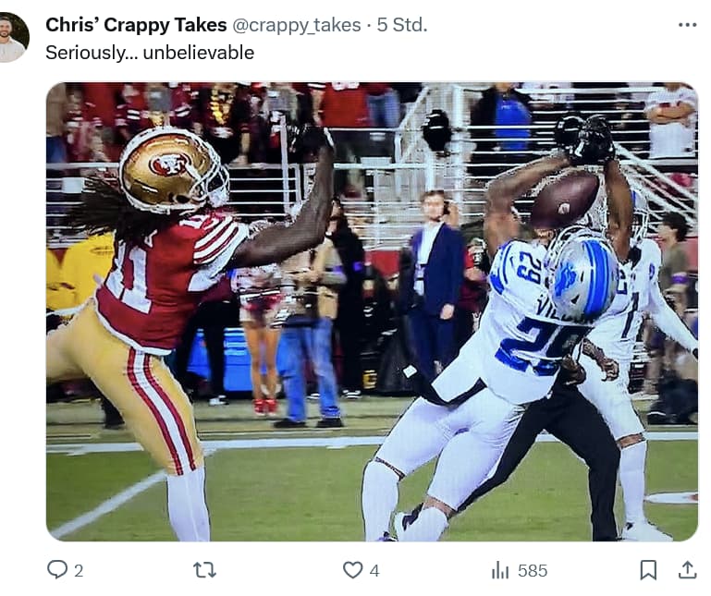The image size is (711, 596).
Task: Open the reply speech bubble icon
Action: [x=57, y=570]
